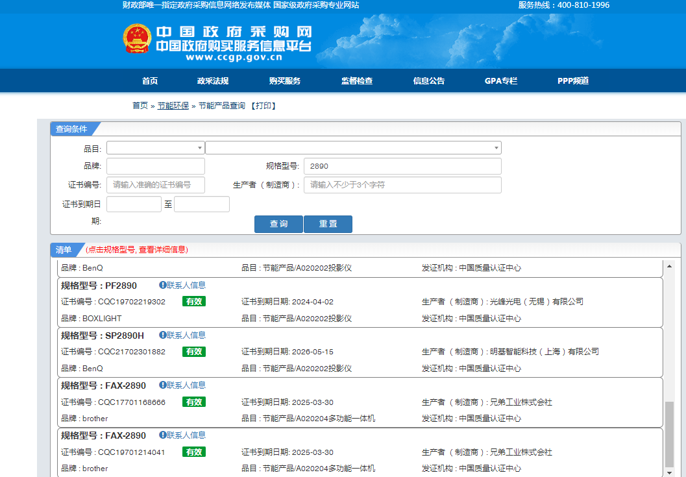Viewport: 686px width, 477px height.
Task: Click expiry date 2024-04-02
Action: (x=312, y=302)
